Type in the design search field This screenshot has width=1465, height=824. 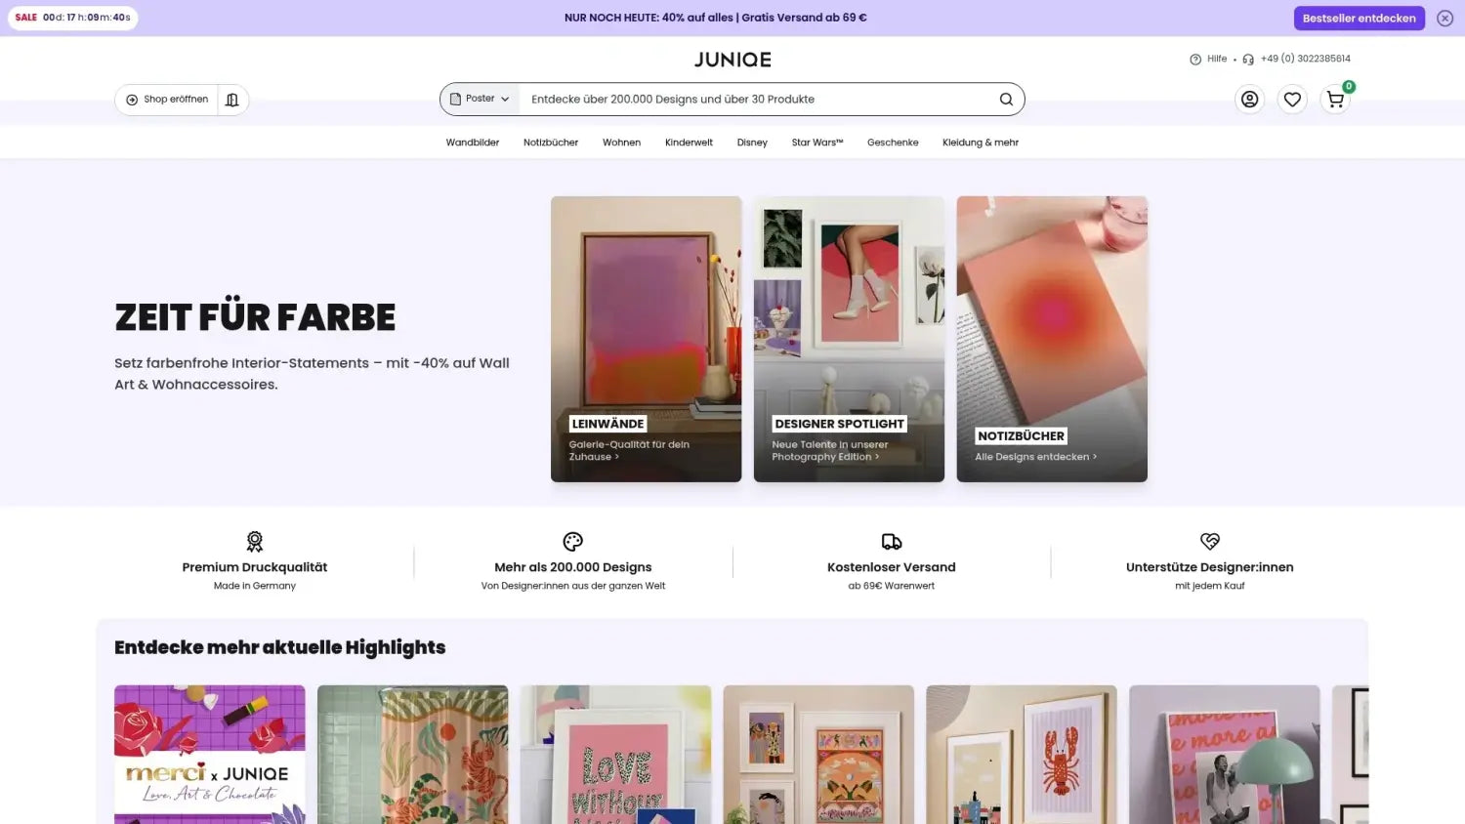757,100
